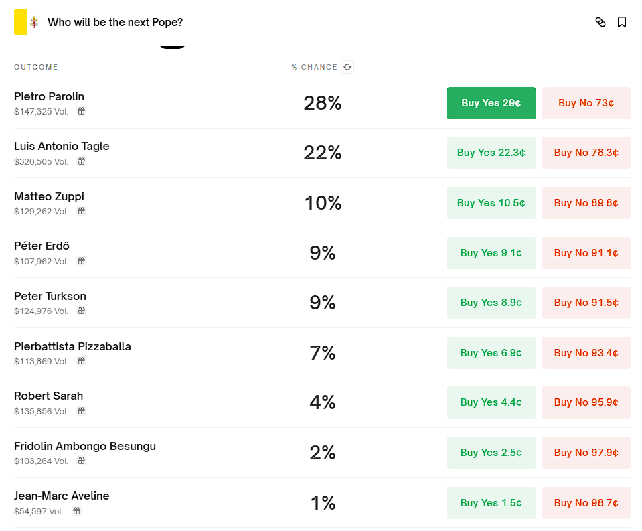Expand the Fridolin Ambongo Besungu outcome row

(x=322, y=453)
